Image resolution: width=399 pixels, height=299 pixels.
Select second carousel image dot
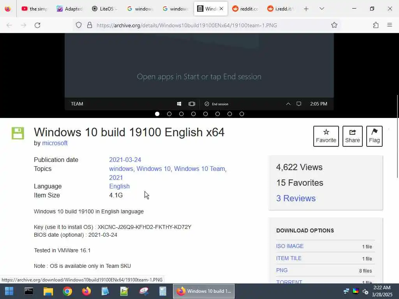(x=169, y=114)
